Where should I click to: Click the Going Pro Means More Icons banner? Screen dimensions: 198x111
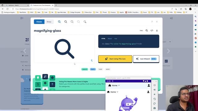pyautogui.click(x=69, y=84)
